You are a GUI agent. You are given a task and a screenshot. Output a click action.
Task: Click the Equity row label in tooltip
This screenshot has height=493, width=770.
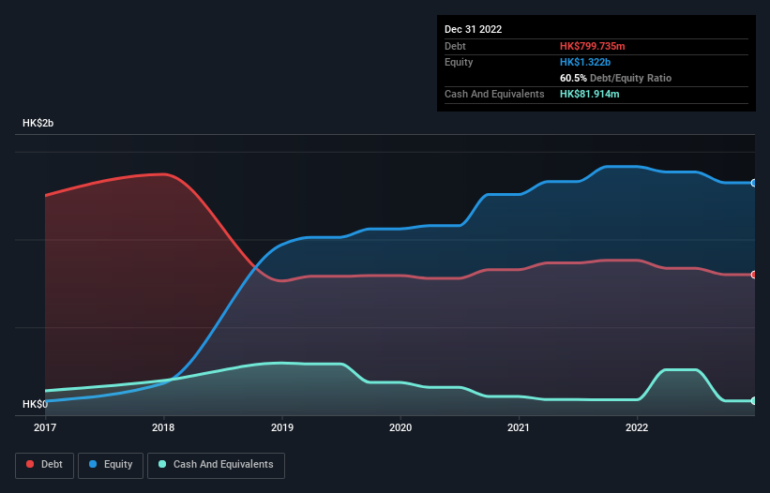click(x=459, y=62)
